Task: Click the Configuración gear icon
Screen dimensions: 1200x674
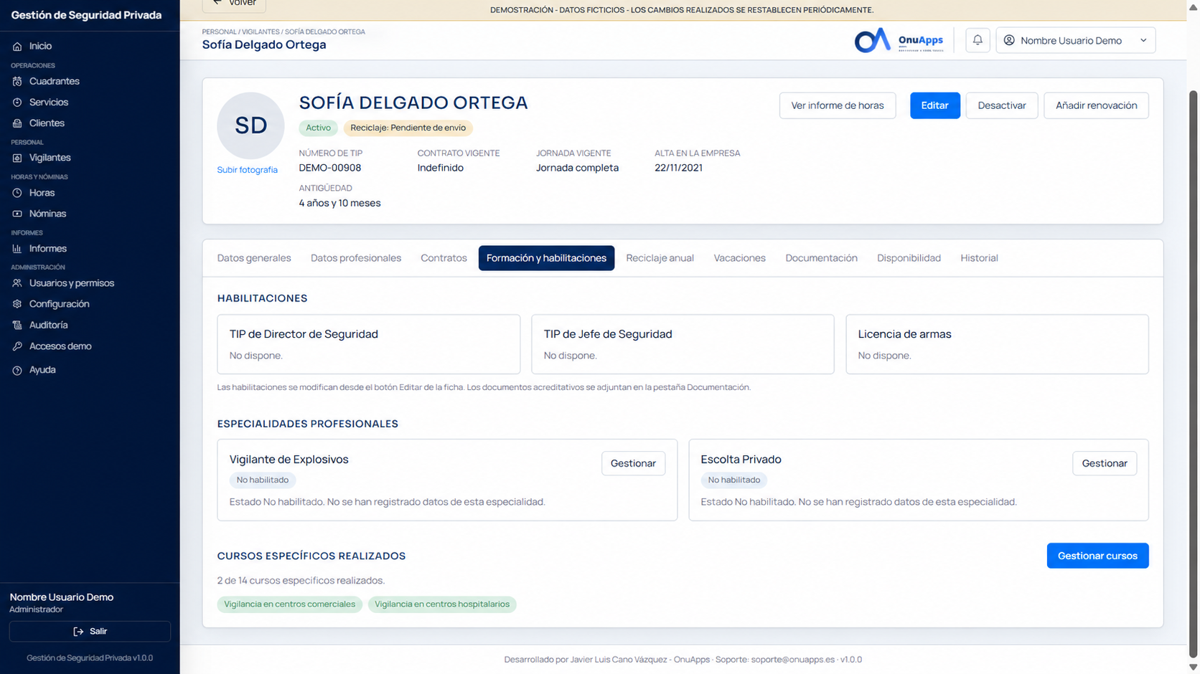Action: click(17, 304)
